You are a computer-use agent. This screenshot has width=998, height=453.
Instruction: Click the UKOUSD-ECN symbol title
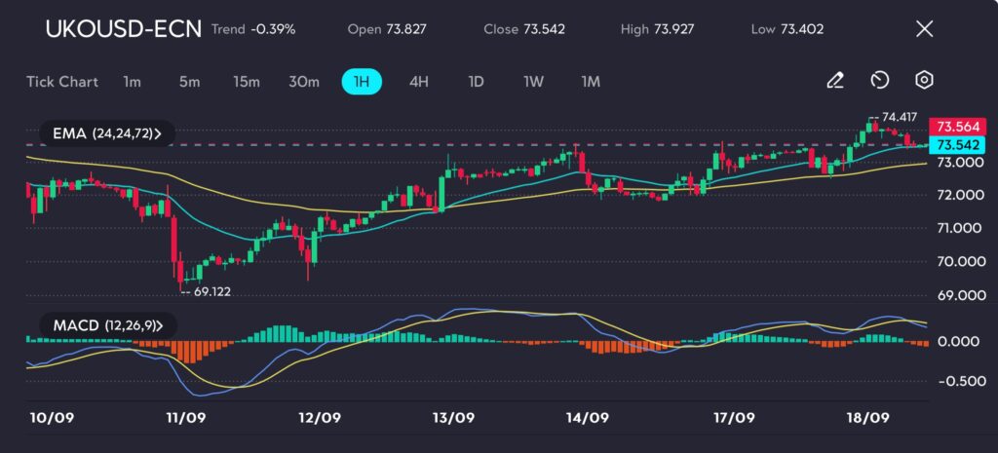point(124,29)
